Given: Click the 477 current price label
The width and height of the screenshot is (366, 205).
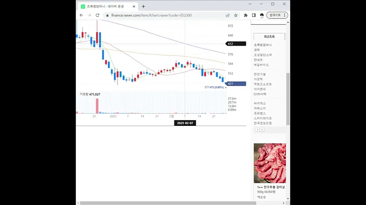Looking at the screenshot, I should pos(236,84).
